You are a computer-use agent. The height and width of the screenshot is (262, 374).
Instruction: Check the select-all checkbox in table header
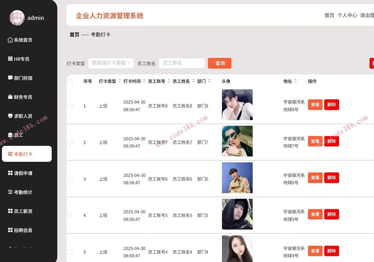tap(70, 81)
